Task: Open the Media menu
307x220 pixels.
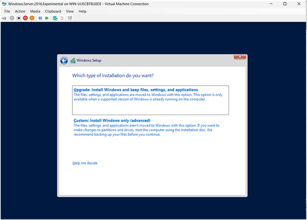Action: click(x=35, y=11)
